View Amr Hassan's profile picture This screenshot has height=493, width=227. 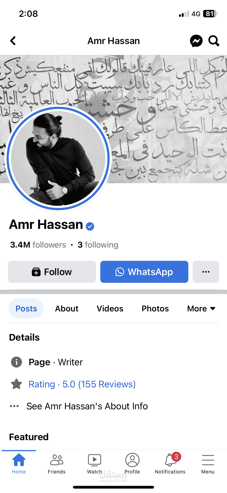(x=58, y=158)
